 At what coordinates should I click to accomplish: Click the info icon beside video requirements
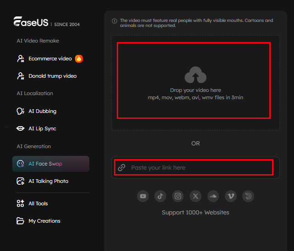pos(114,21)
